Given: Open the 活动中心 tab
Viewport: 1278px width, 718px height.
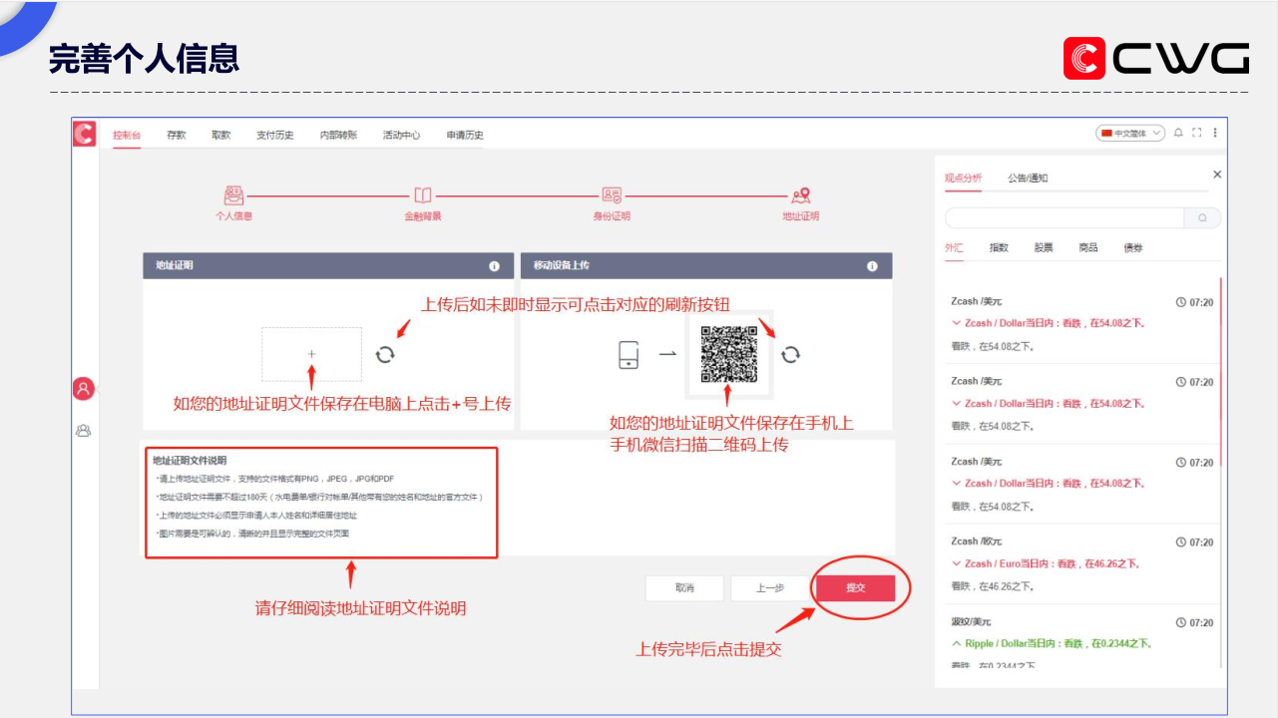Looking at the screenshot, I should coord(401,135).
